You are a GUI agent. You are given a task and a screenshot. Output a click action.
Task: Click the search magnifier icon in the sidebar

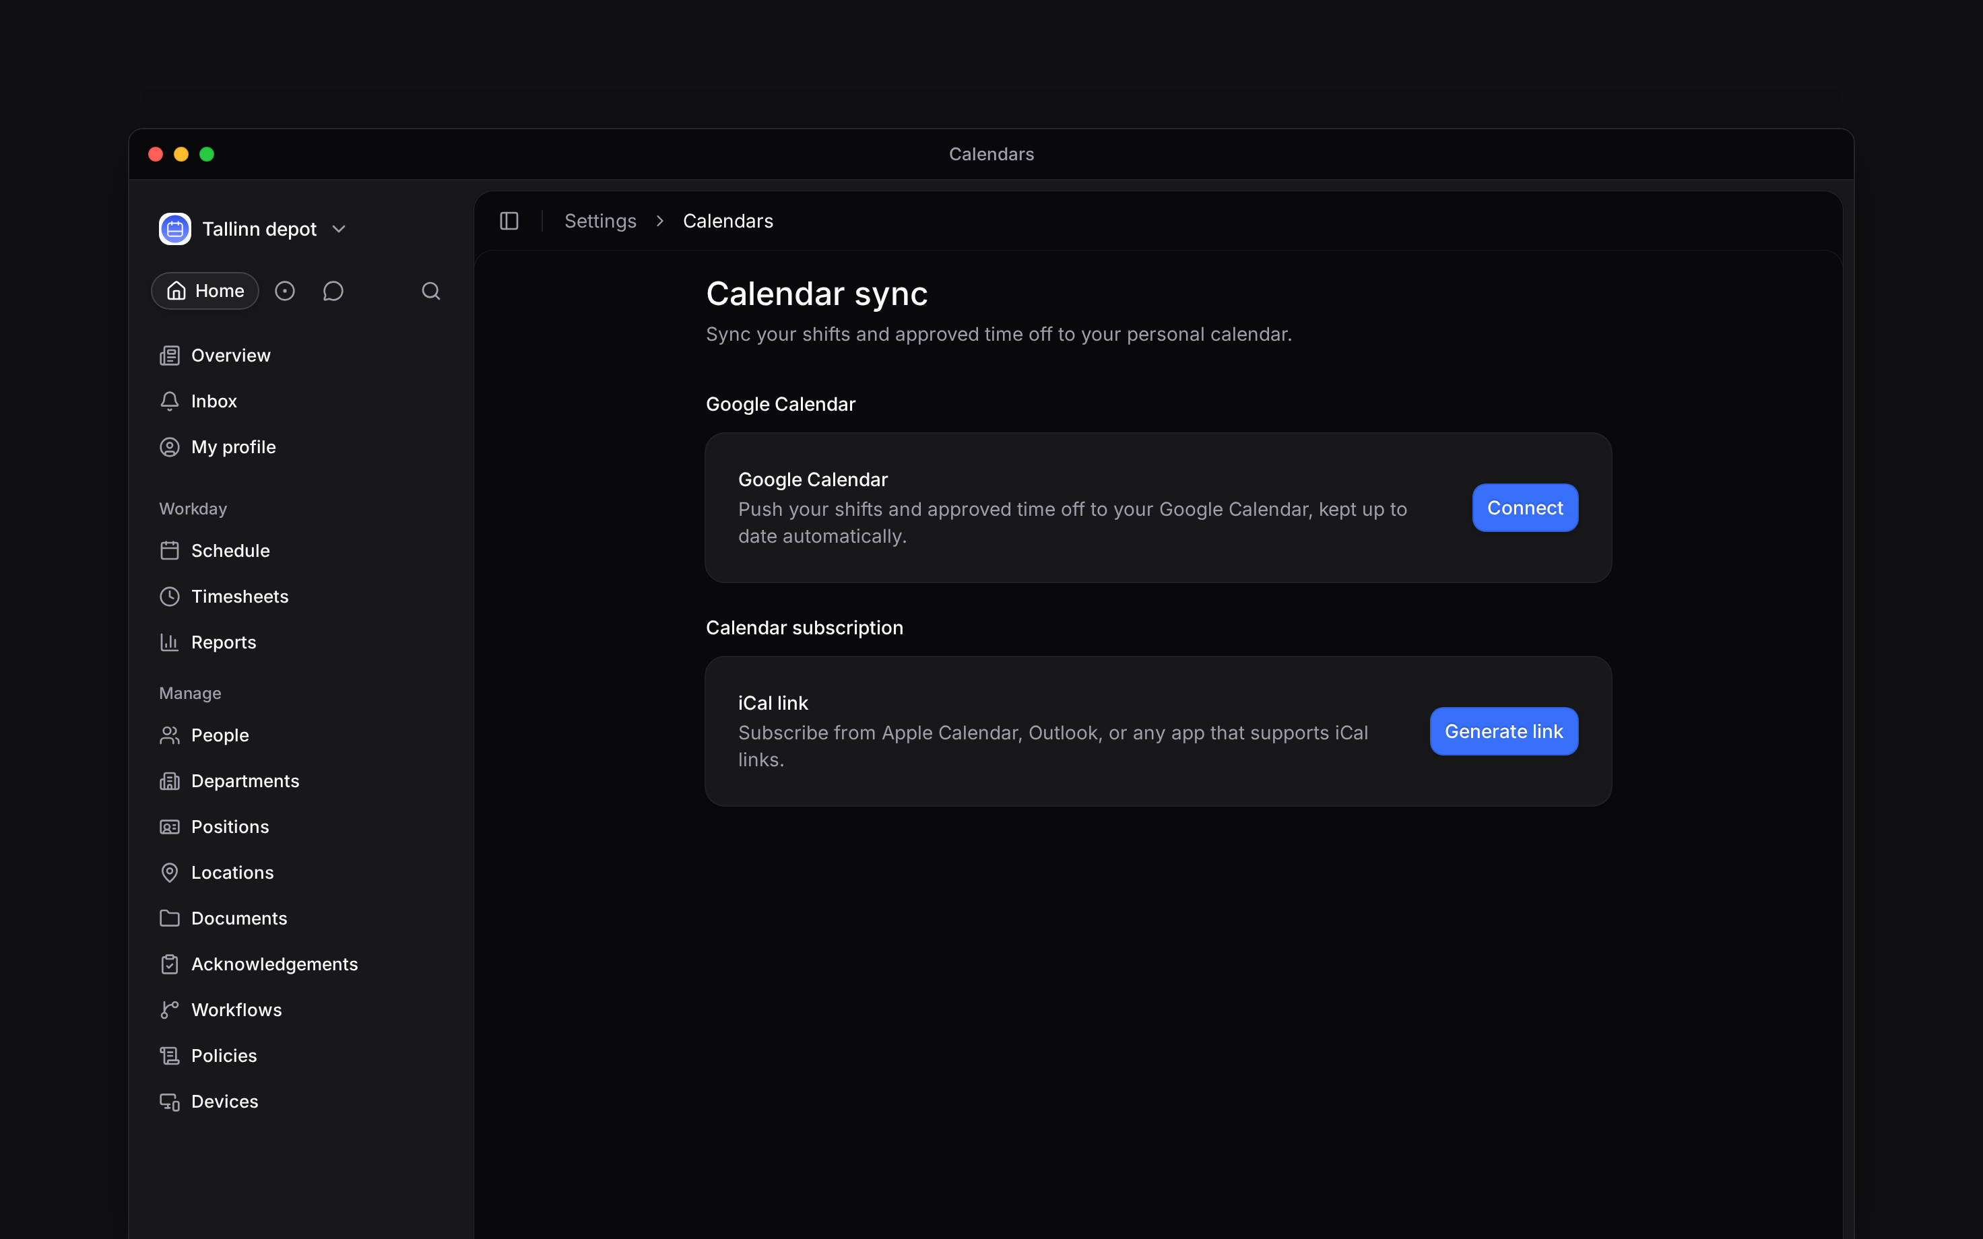431,291
